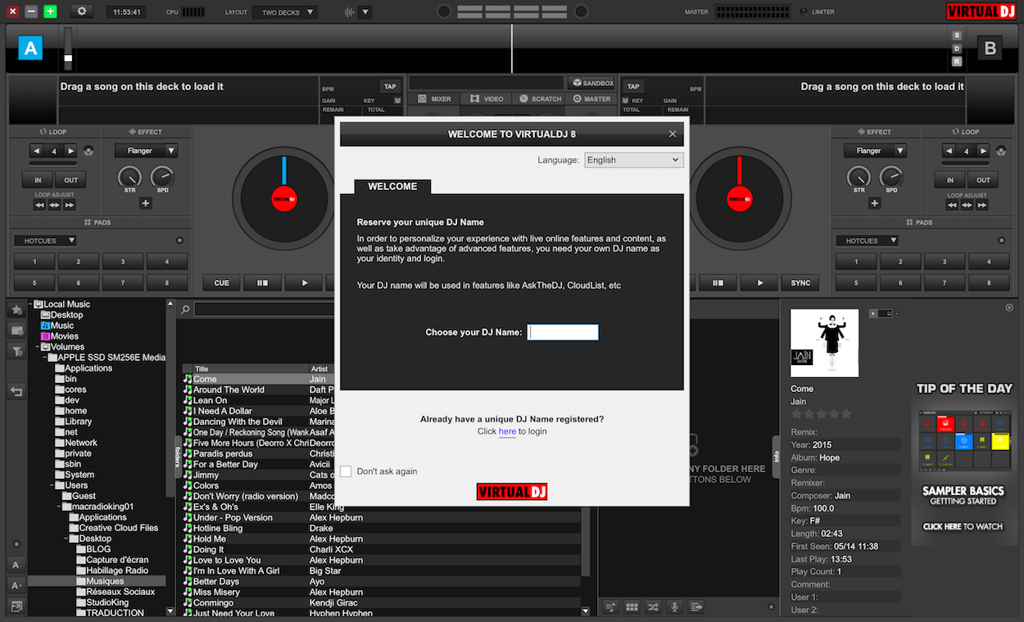Viewport: 1024px width, 622px height.
Task: Click the microphone icon below the sideview
Action: pyautogui.click(x=674, y=607)
